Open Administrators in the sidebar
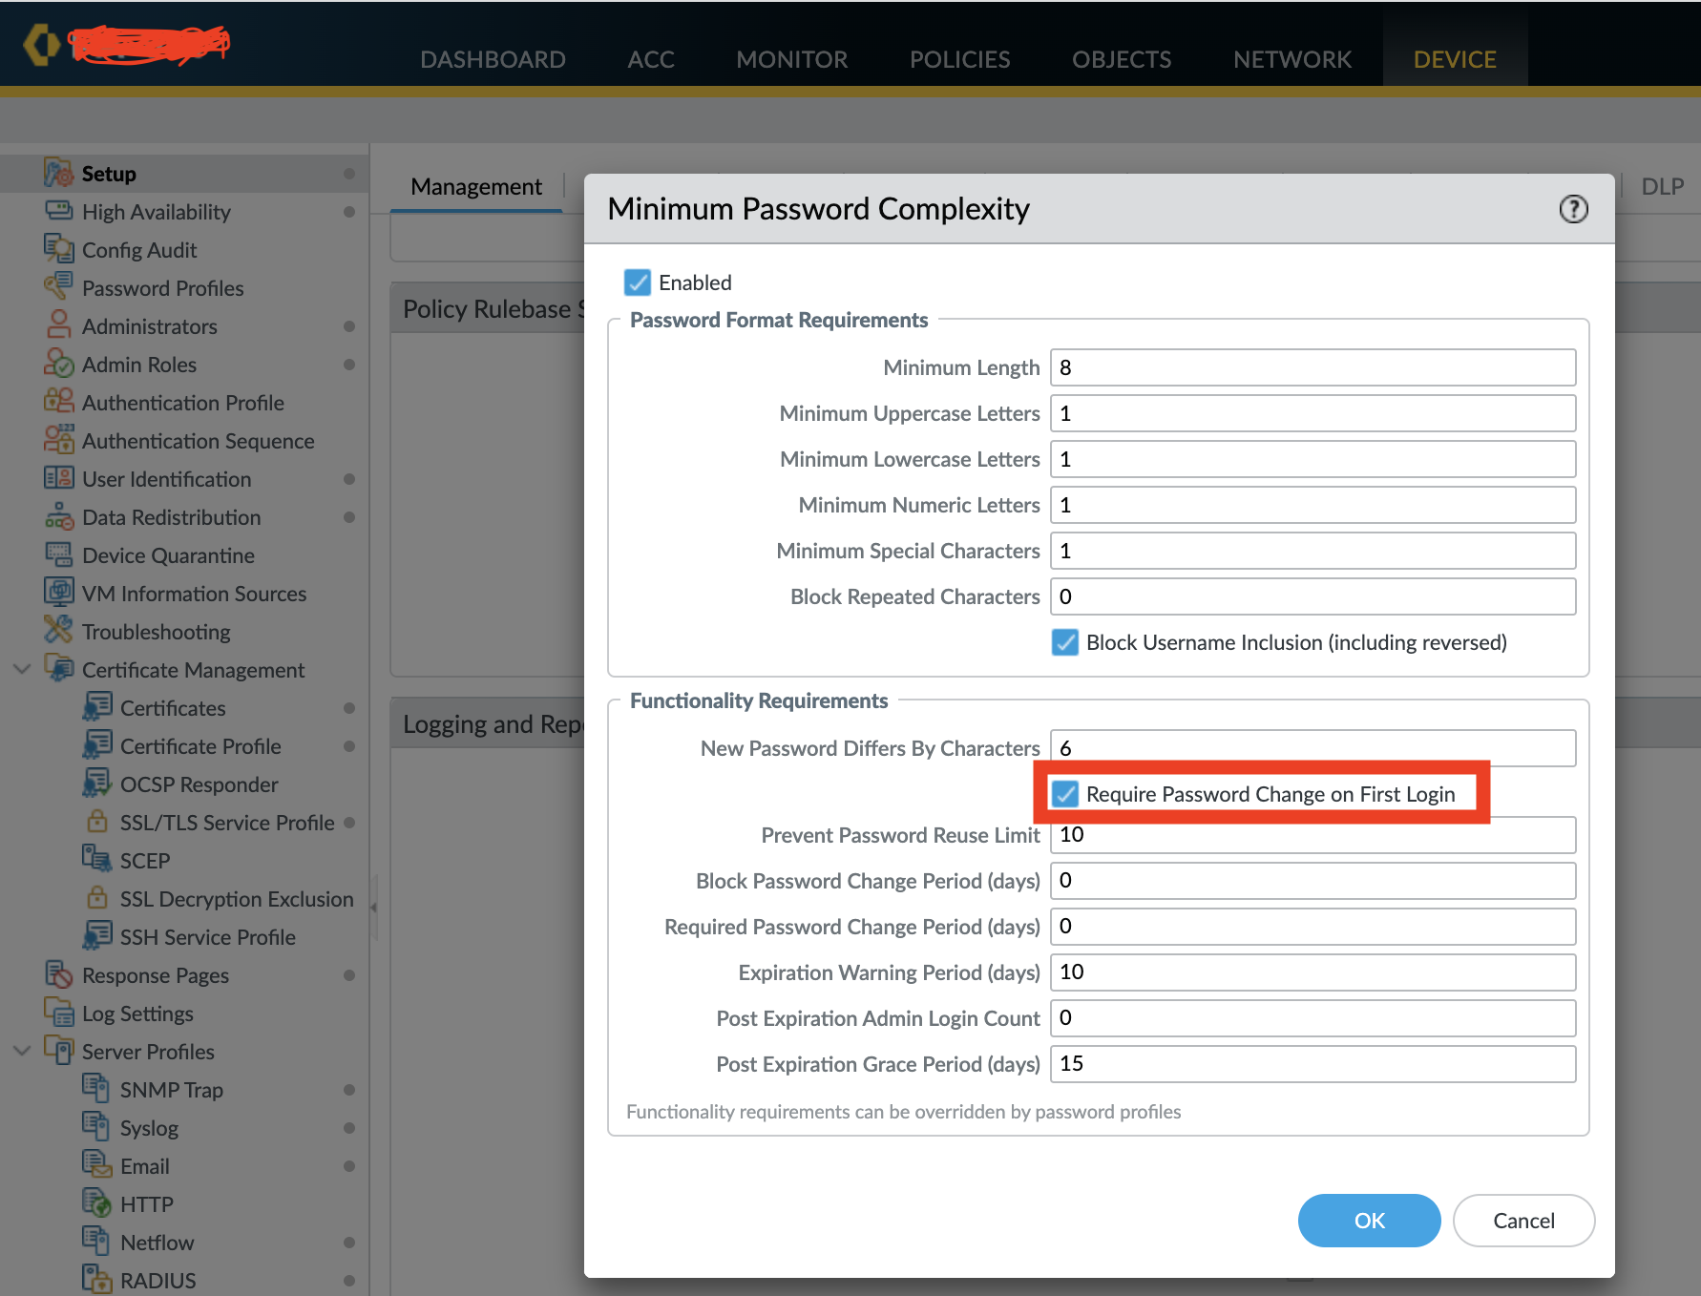The image size is (1701, 1296). (150, 326)
